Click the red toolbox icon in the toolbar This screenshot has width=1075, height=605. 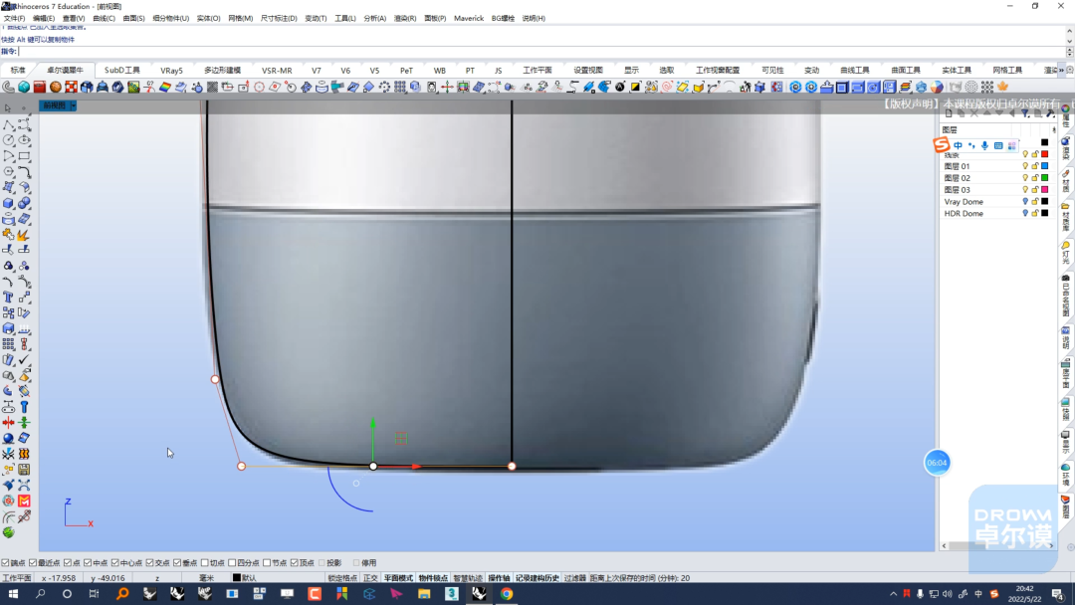point(40,87)
